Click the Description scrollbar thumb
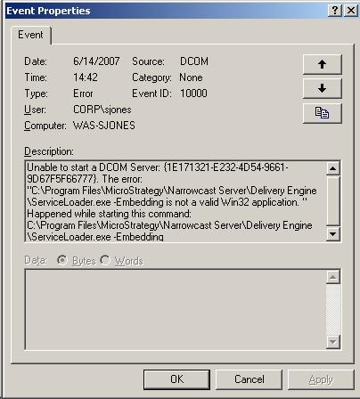The height and width of the screenshot is (399, 360). click(333, 200)
